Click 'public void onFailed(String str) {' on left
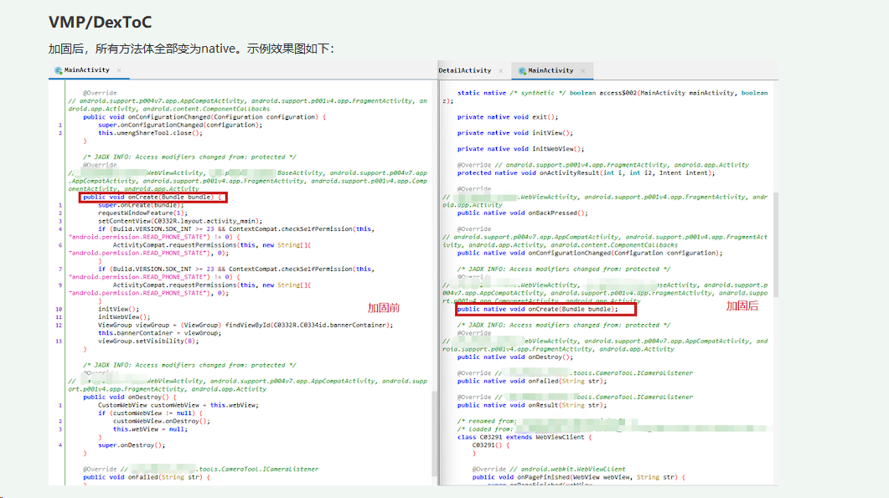 coord(147,478)
